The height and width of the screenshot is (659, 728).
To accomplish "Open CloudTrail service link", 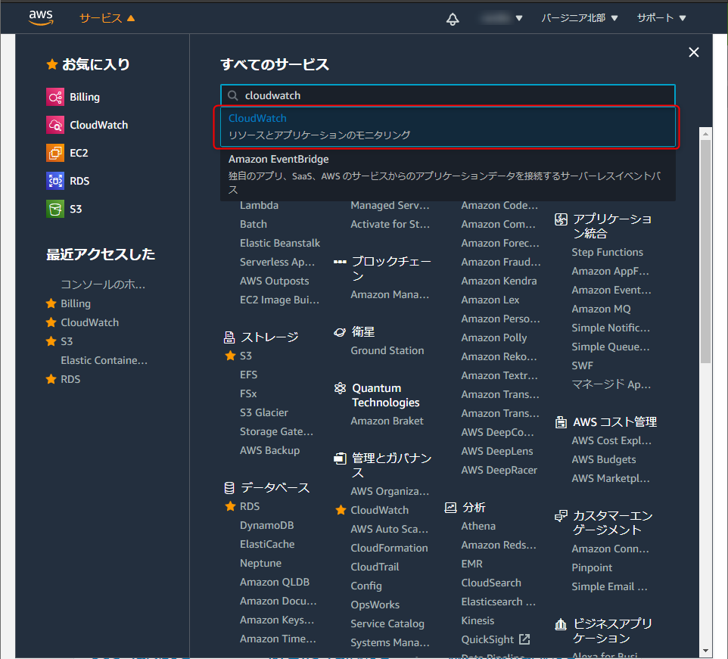I will [x=375, y=567].
